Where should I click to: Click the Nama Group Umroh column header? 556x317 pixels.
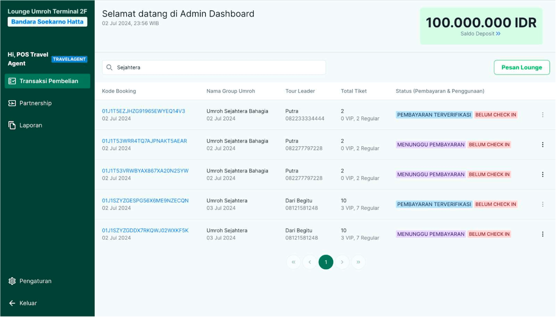tap(231, 91)
